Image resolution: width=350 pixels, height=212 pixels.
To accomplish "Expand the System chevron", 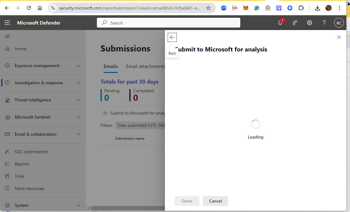I will [78, 205].
